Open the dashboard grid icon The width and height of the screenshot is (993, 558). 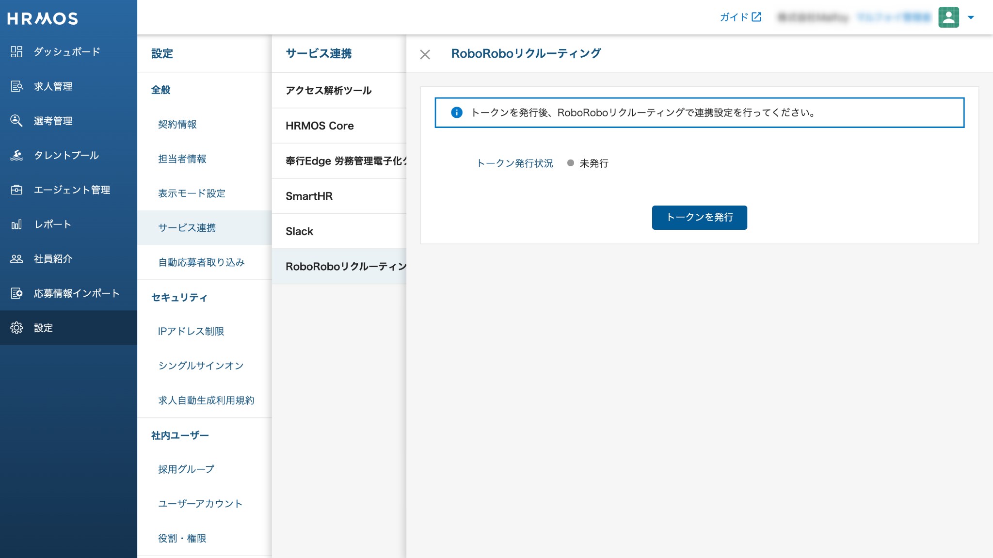[16, 51]
